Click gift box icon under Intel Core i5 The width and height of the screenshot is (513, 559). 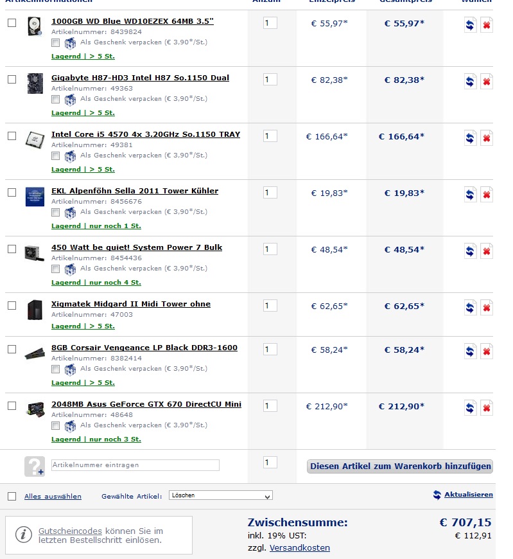click(x=70, y=156)
